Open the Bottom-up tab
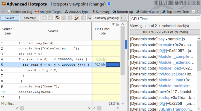Screen dimensions: 201x111 (122, 12)
